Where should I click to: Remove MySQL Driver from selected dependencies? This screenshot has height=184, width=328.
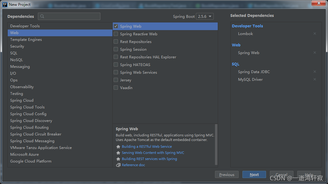315,79
